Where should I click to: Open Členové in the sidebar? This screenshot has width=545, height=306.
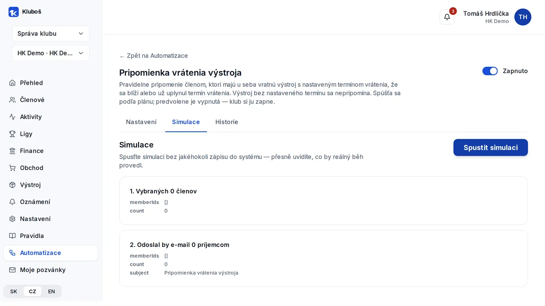click(x=51, y=100)
